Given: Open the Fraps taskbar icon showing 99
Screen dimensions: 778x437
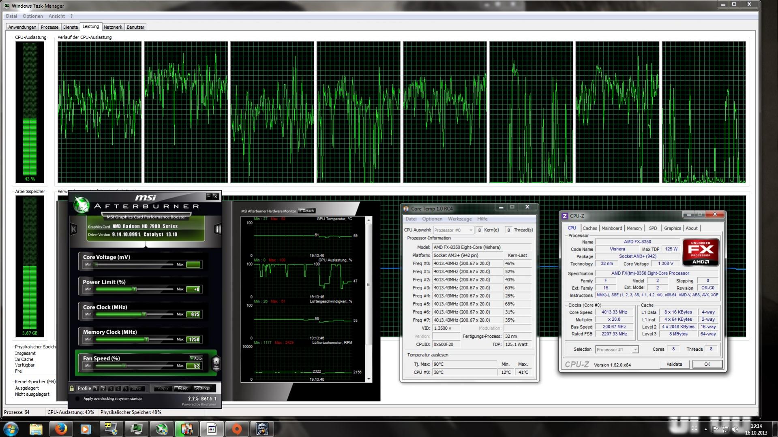Looking at the screenshot, I should point(111,429).
